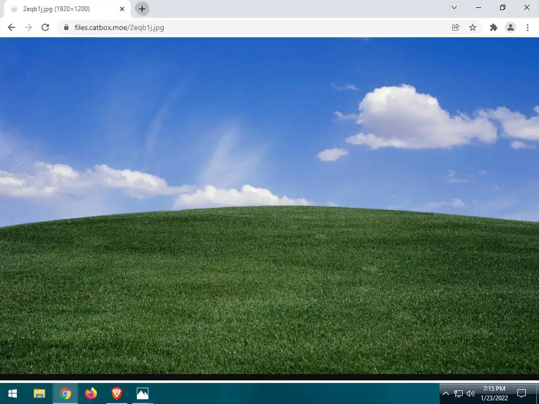Open the 7:15 PM clock calendar
The image size is (539, 404).
click(494, 393)
